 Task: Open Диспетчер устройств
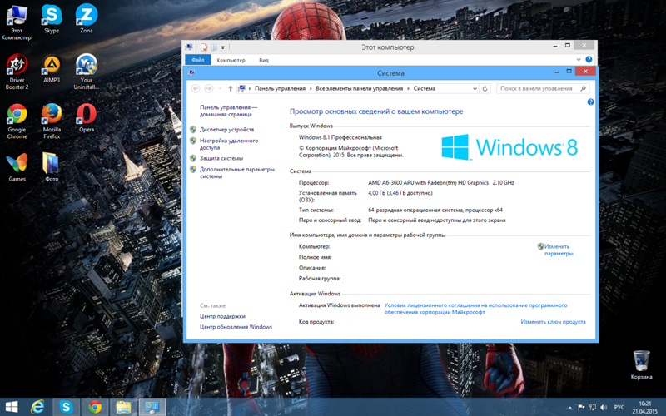point(226,130)
